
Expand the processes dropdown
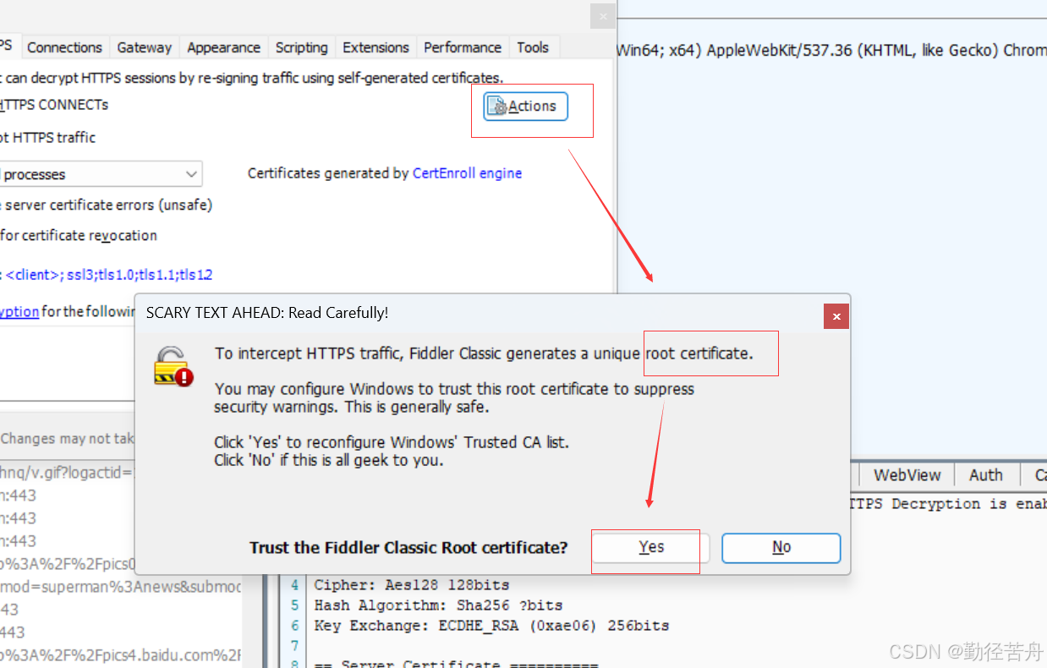191,174
